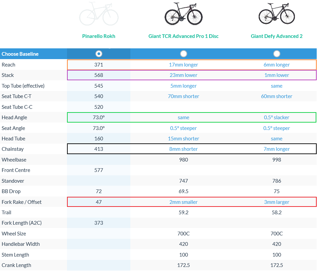The image size is (317, 271).
Task: Set Giant Defy Advanced 2 as baseline
Action: click(276, 54)
